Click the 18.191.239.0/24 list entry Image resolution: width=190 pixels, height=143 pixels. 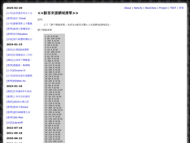click(x=54, y=74)
